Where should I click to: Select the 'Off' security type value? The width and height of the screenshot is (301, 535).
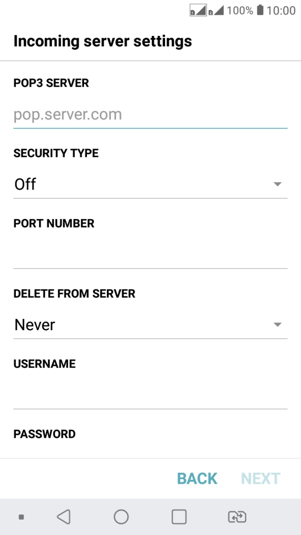(x=25, y=184)
